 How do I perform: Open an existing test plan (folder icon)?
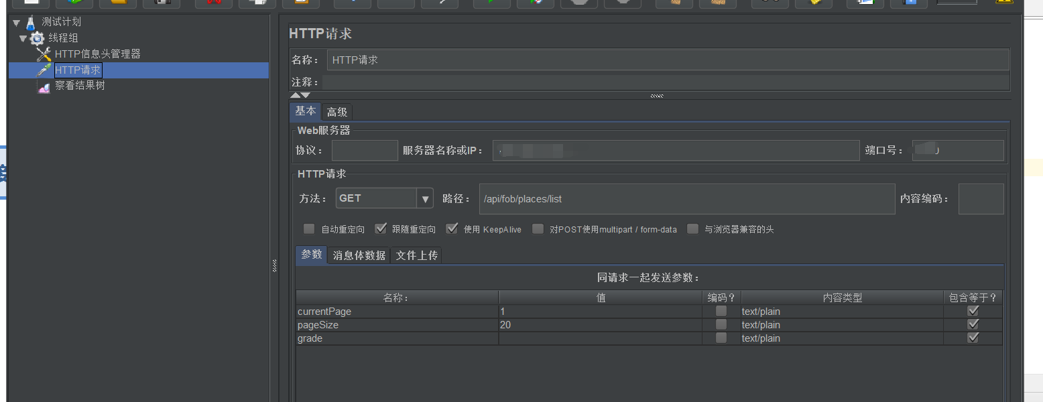(x=121, y=2)
